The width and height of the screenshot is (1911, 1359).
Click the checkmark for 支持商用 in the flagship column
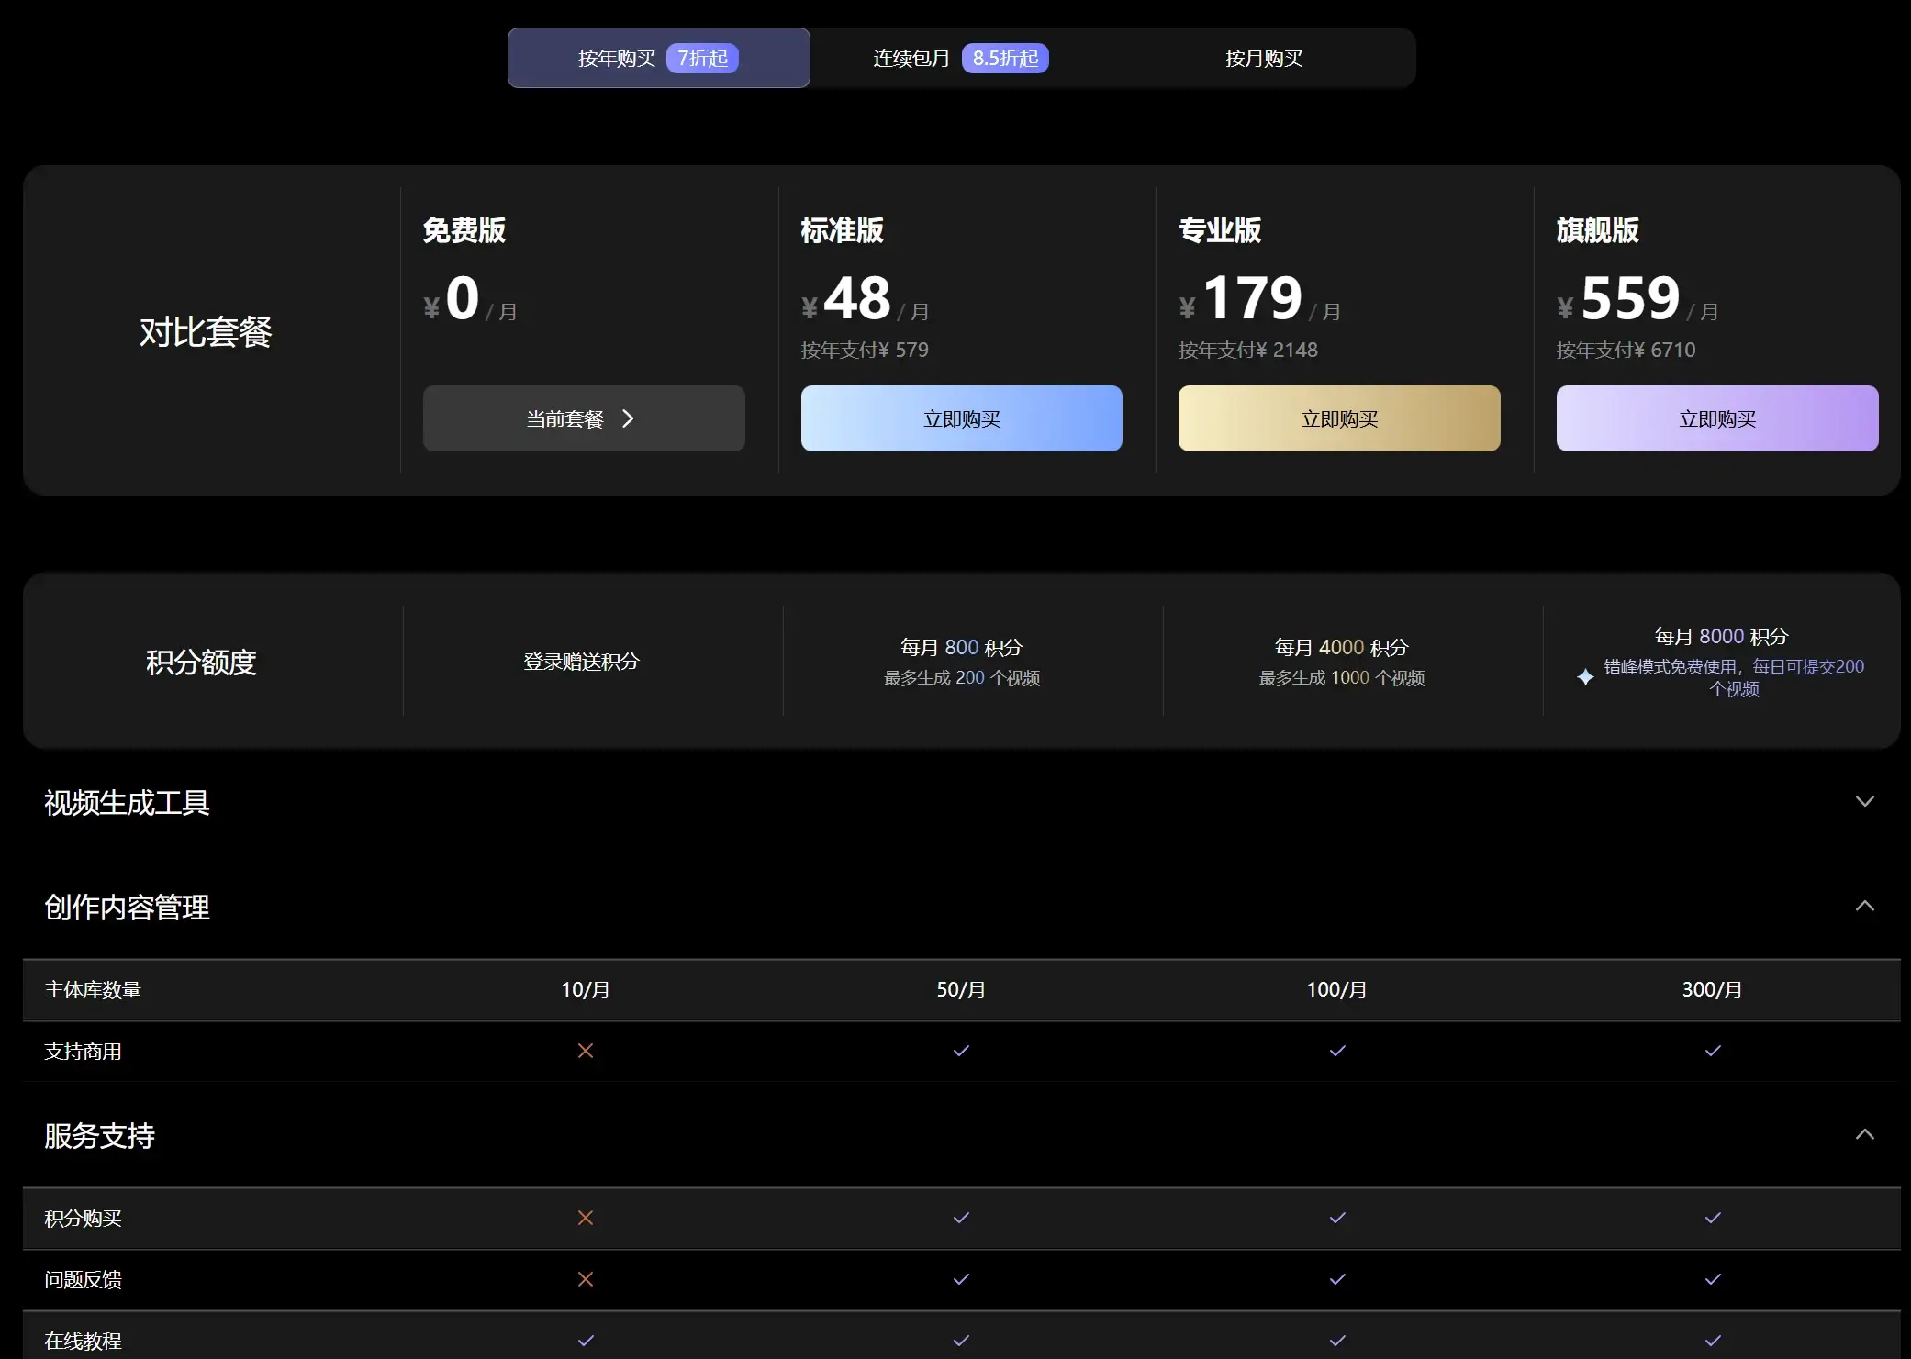[x=1713, y=1051]
